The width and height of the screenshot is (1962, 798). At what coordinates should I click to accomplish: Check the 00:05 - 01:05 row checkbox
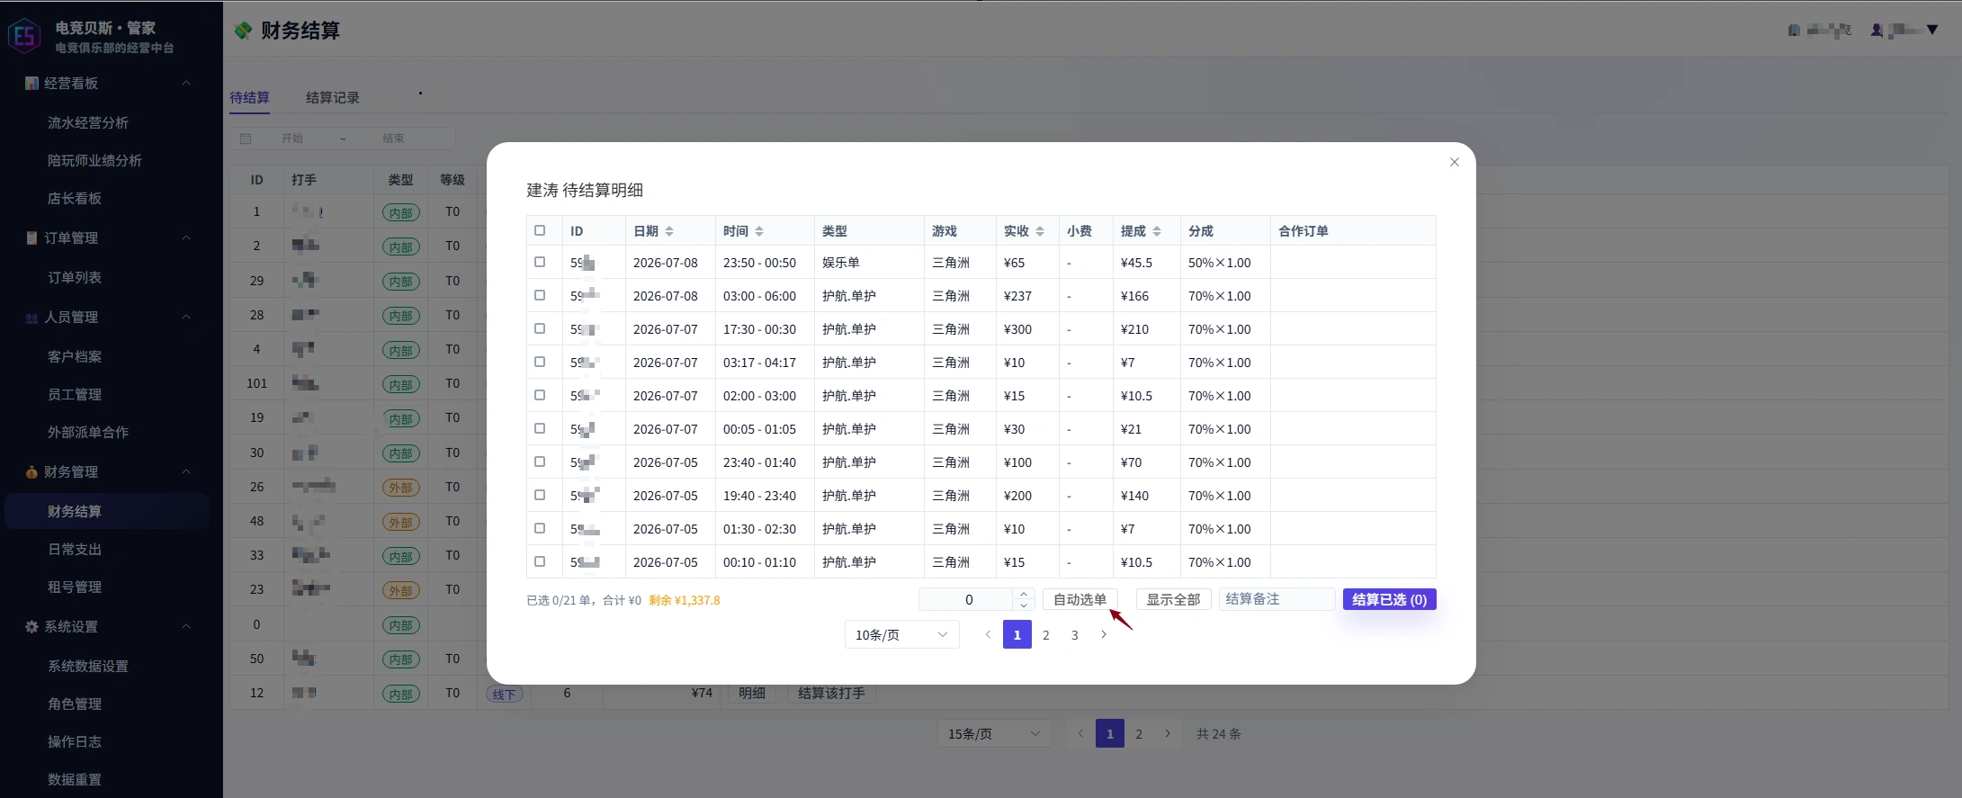point(540,428)
